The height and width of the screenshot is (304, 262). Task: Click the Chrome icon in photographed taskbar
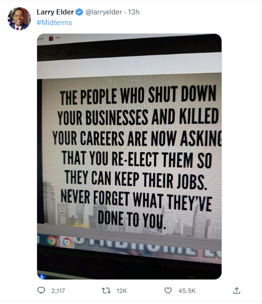pos(52,240)
